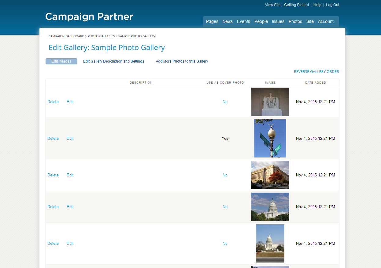Viewport: 381px width, 268px height.
Task: Navigate back to Photo Galleries via breadcrumb
Action: tap(101, 36)
